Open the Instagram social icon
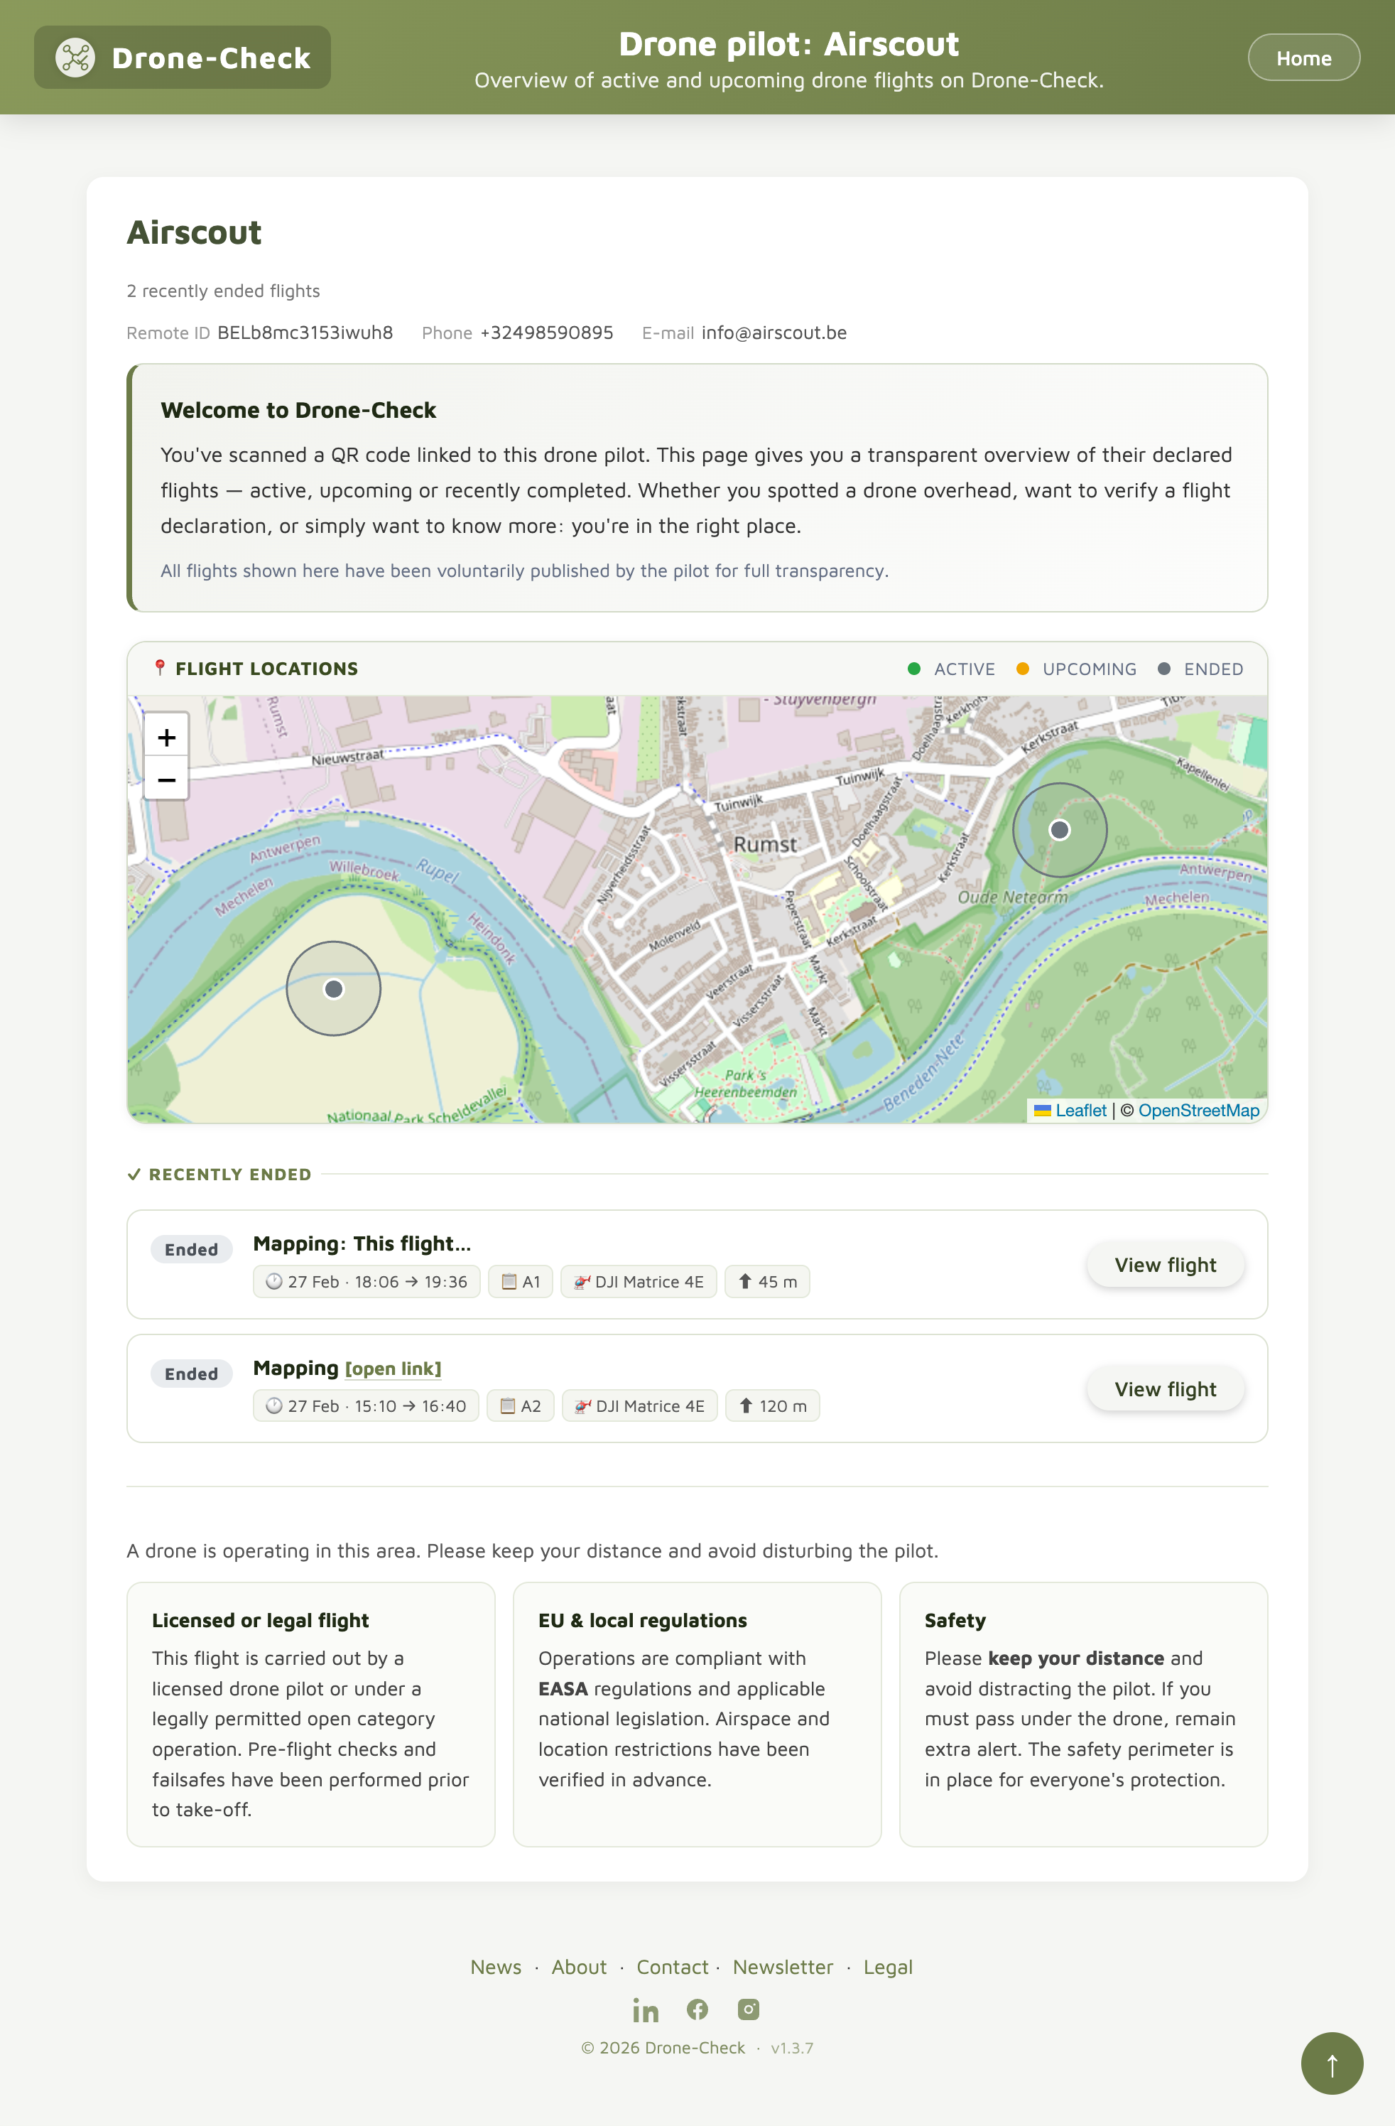 749,2010
